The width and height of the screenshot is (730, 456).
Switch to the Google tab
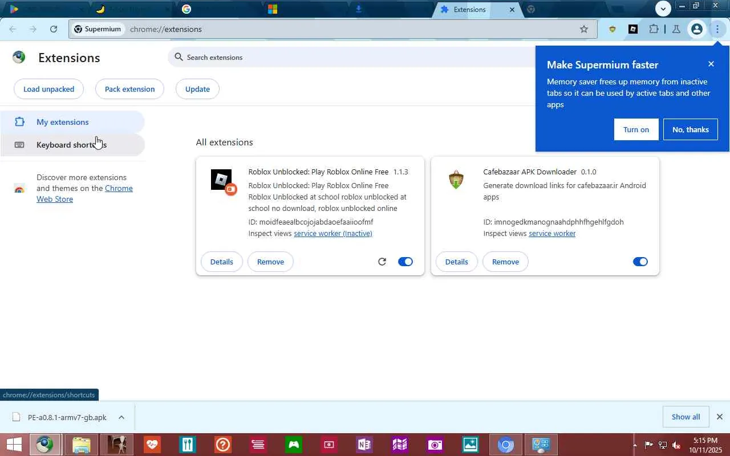pyautogui.click(x=220, y=9)
